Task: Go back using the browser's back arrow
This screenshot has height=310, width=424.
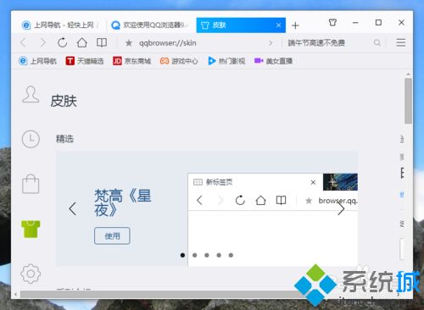Action: coord(23,43)
